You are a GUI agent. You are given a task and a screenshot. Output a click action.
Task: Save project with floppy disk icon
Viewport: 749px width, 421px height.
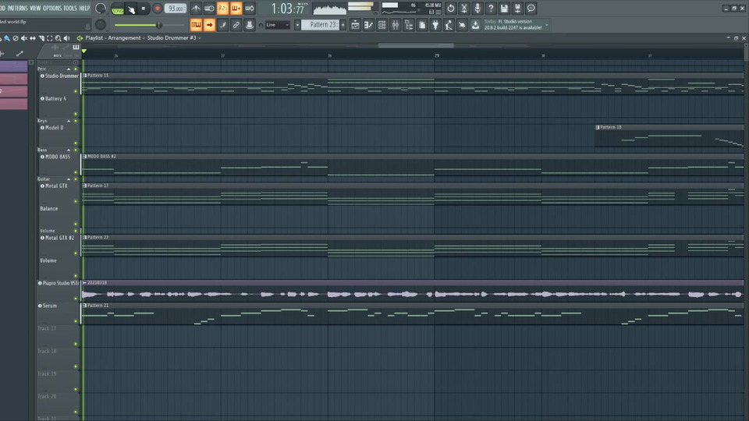pyautogui.click(x=504, y=8)
